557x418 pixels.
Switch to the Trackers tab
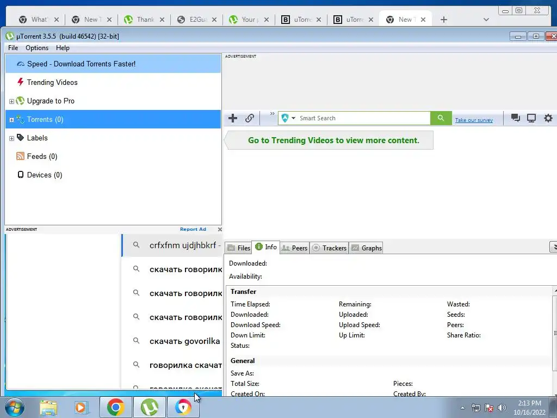click(x=329, y=248)
